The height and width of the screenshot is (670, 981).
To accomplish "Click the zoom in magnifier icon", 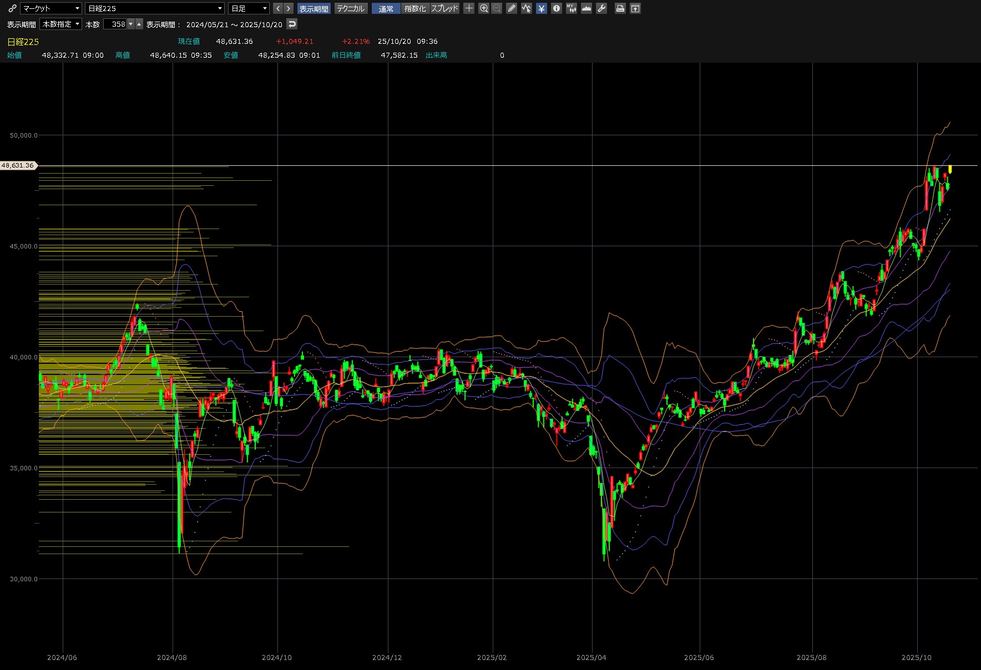I will (x=484, y=8).
